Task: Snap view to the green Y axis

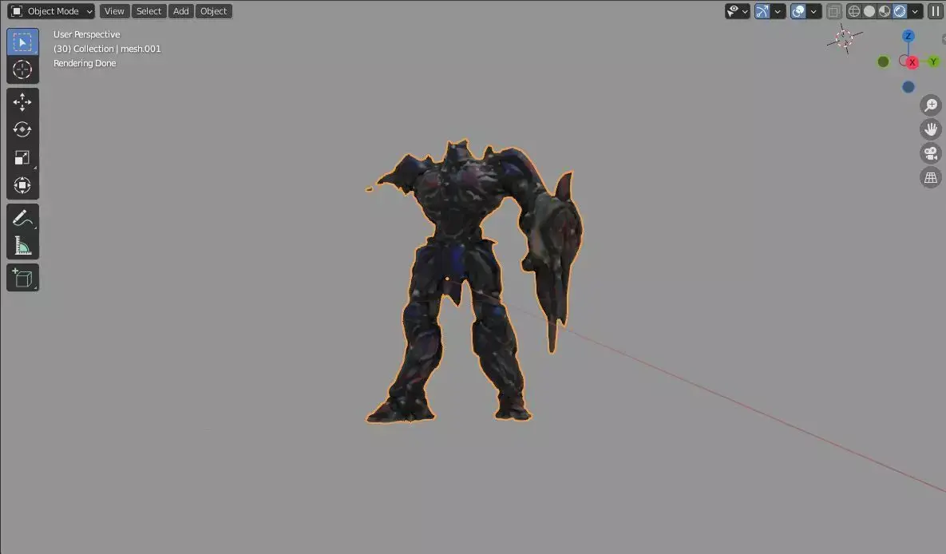Action: click(x=933, y=61)
